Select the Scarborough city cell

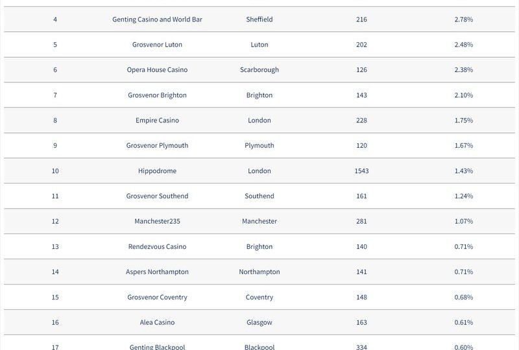pyautogui.click(x=259, y=70)
